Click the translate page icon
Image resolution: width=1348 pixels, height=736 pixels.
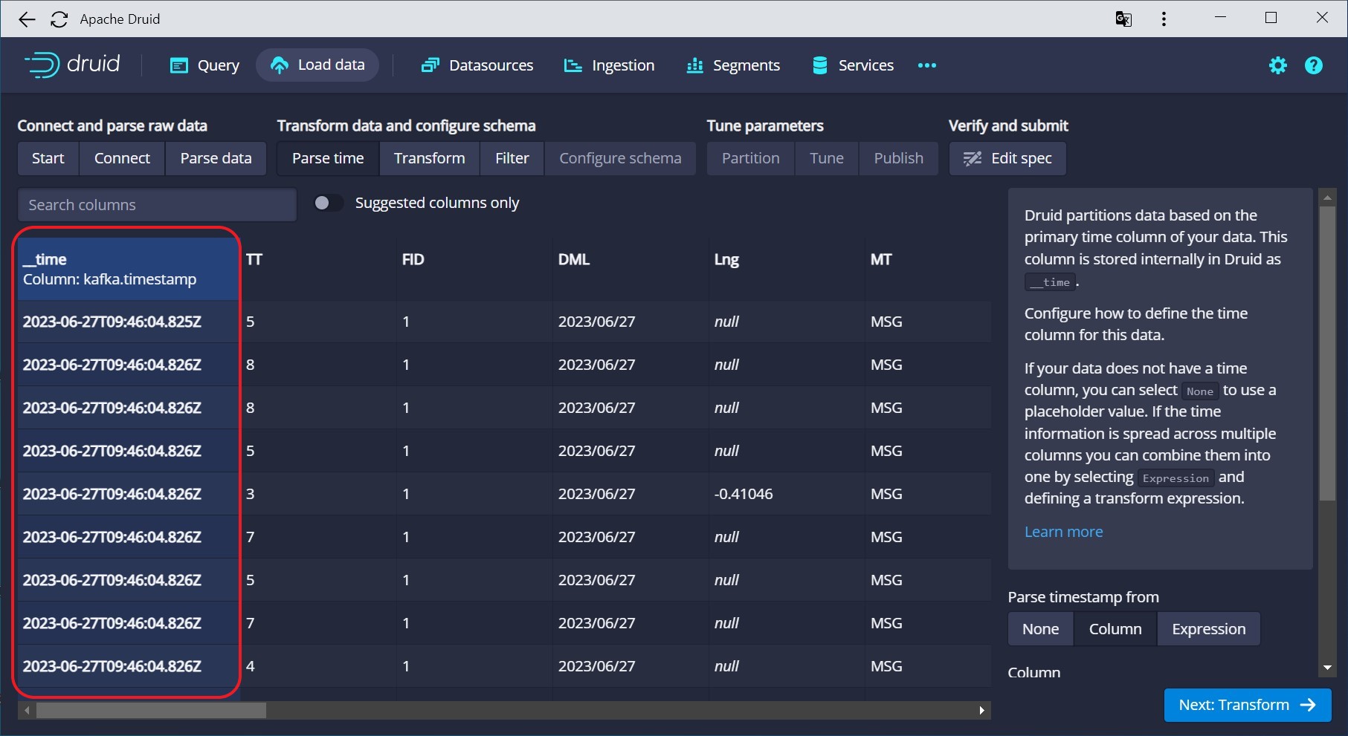pos(1123,19)
